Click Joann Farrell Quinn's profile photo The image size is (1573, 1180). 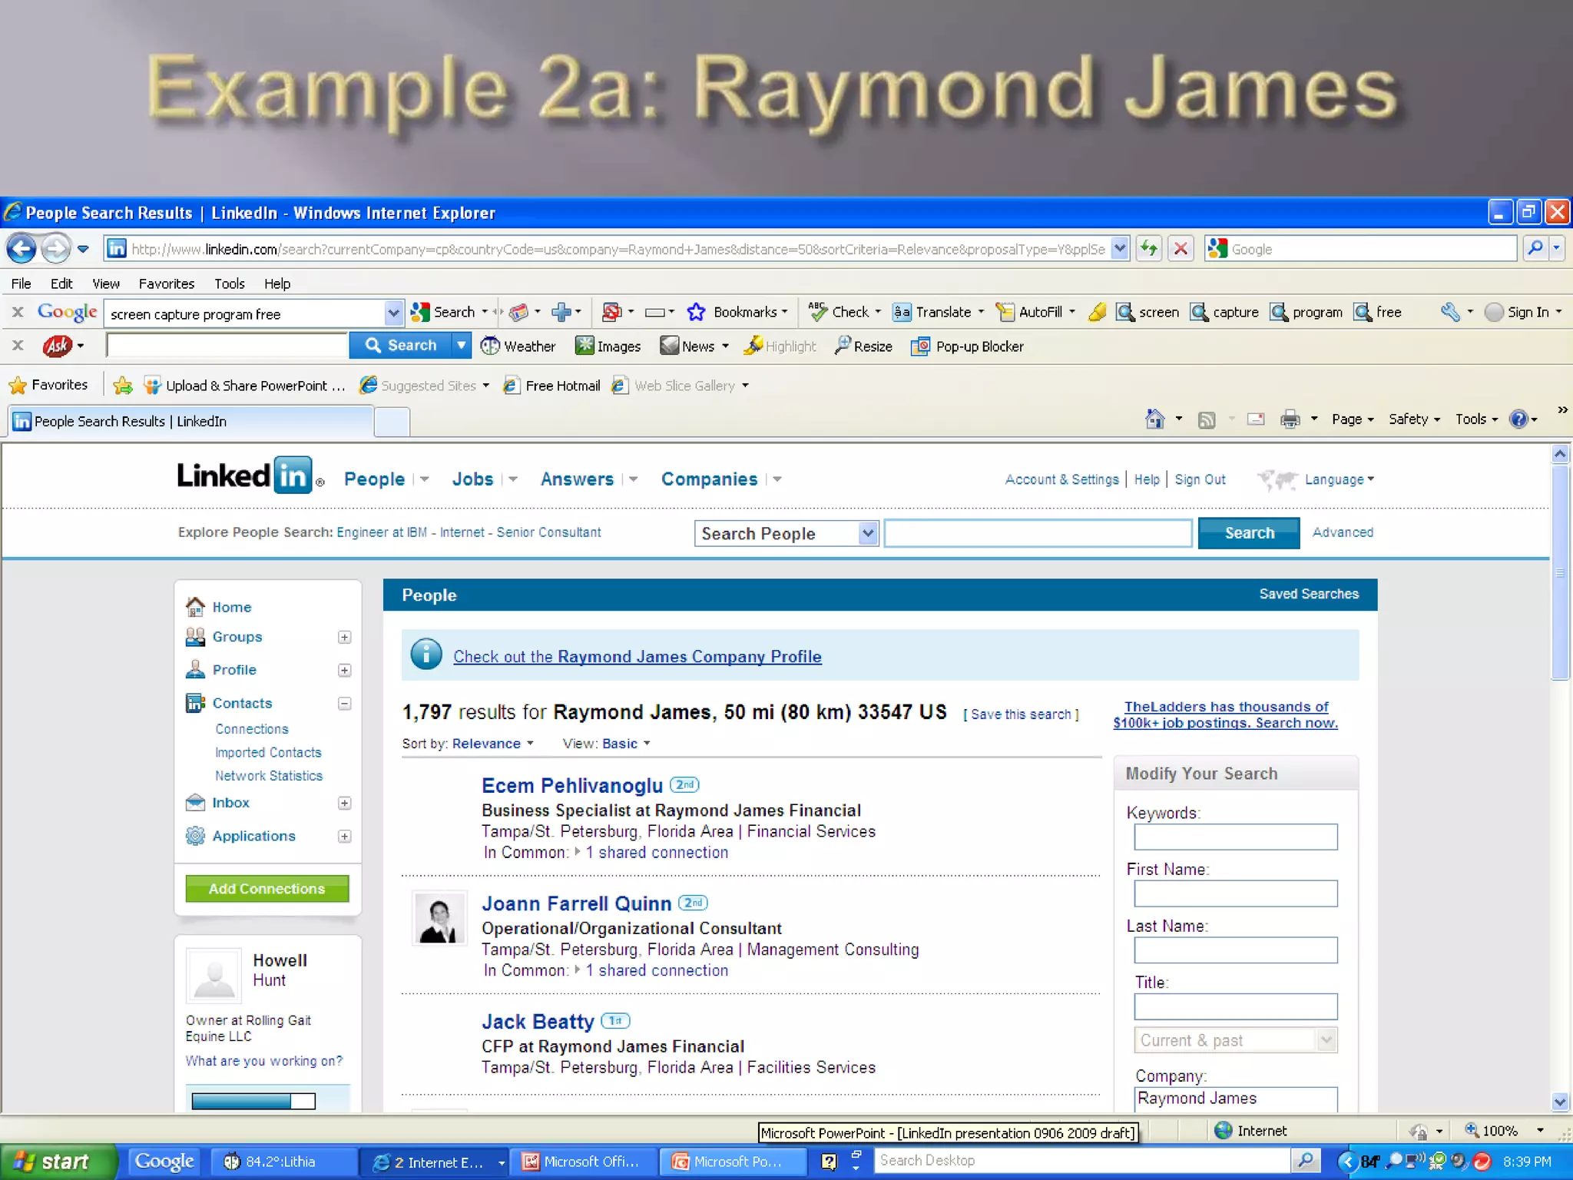coord(439,917)
